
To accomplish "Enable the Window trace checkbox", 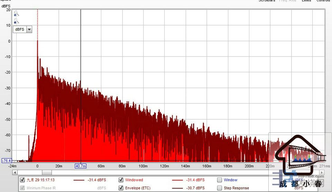I will click(220, 180).
